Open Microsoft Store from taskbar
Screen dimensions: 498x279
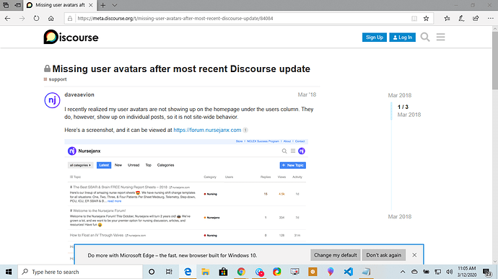coord(223,272)
